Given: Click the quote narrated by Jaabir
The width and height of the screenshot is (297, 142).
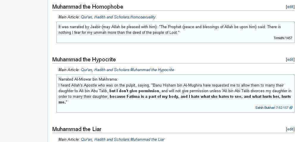Looking at the screenshot, I should (x=169, y=30).
